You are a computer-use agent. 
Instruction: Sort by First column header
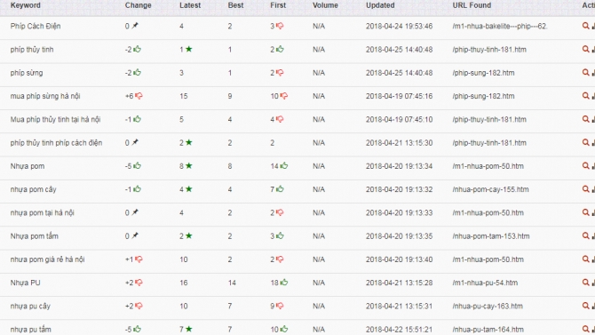[x=278, y=5]
